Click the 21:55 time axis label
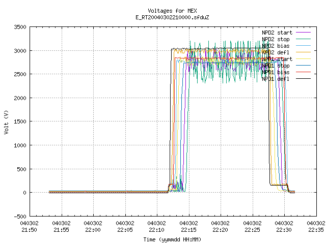This screenshot has height=244, width=326. [61, 230]
